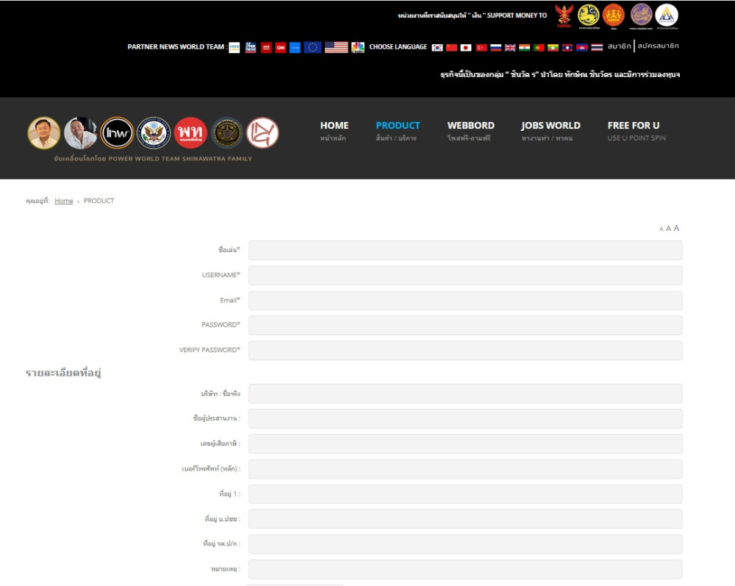Click the US Department of State seal

click(x=154, y=133)
